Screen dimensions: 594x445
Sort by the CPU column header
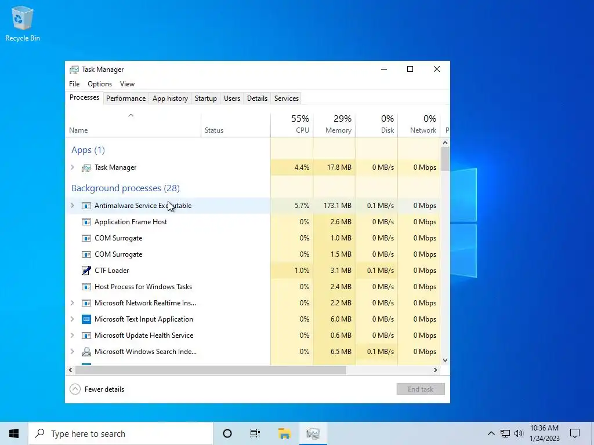pyautogui.click(x=292, y=125)
